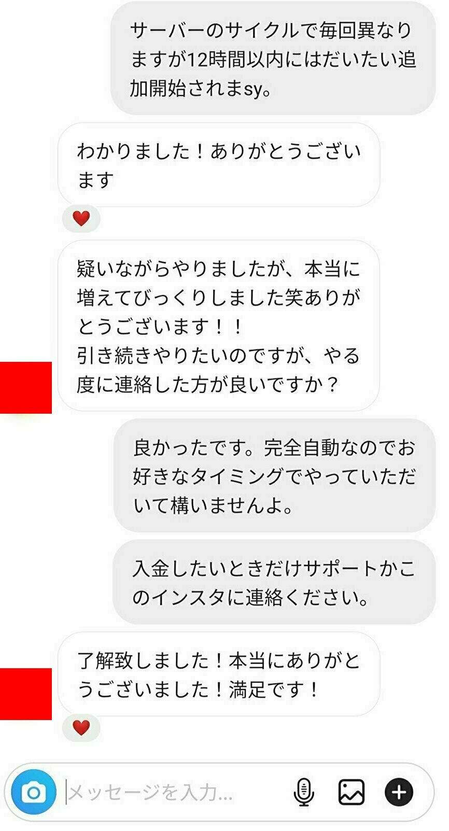Viewport: 449px width, 831px height.
Task: Select the 良かったです。完全自動 message bubble
Action: pyautogui.click(x=274, y=475)
